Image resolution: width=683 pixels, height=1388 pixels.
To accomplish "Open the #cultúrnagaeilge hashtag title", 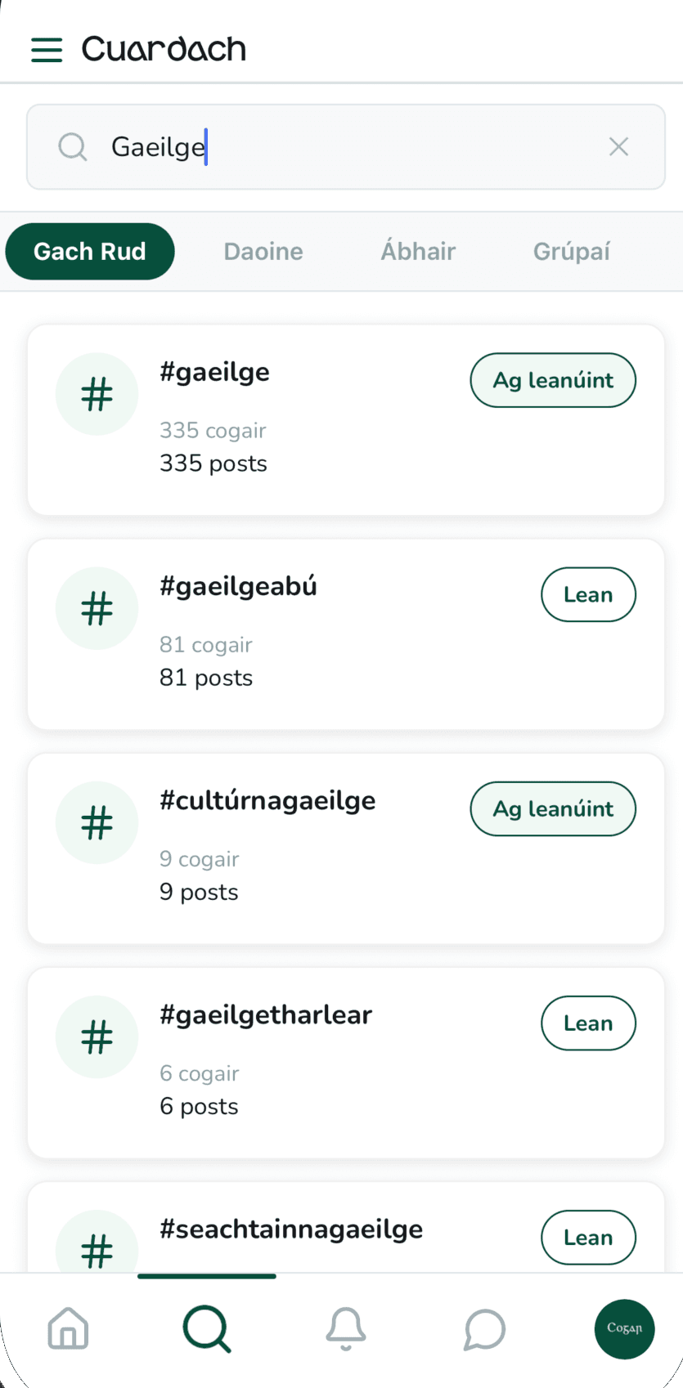I will click(267, 800).
